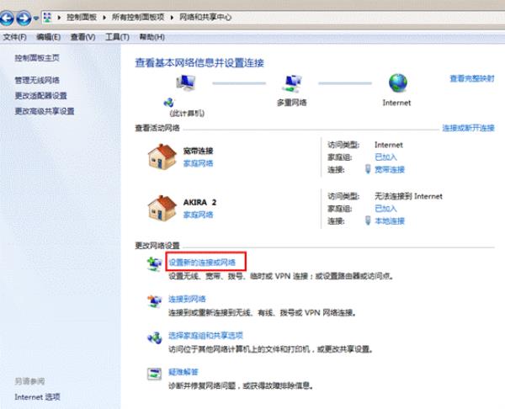505x409 pixels.
Task: Click the 无法连接到 Internet status text
Action: (408, 196)
